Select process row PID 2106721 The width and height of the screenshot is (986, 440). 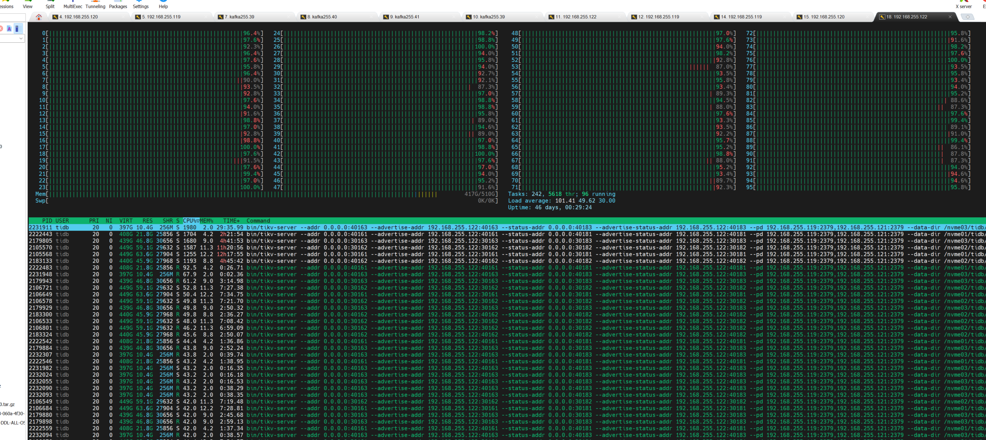click(507, 288)
